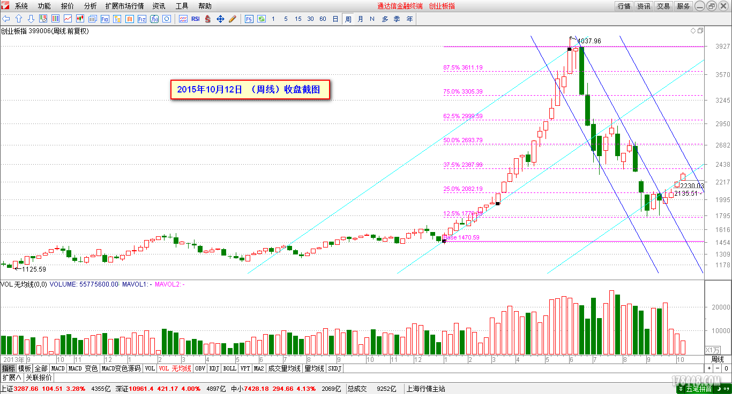Click the red dollar sign icon
Image resolution: width=732 pixels, height=394 pixels.
click(208, 19)
